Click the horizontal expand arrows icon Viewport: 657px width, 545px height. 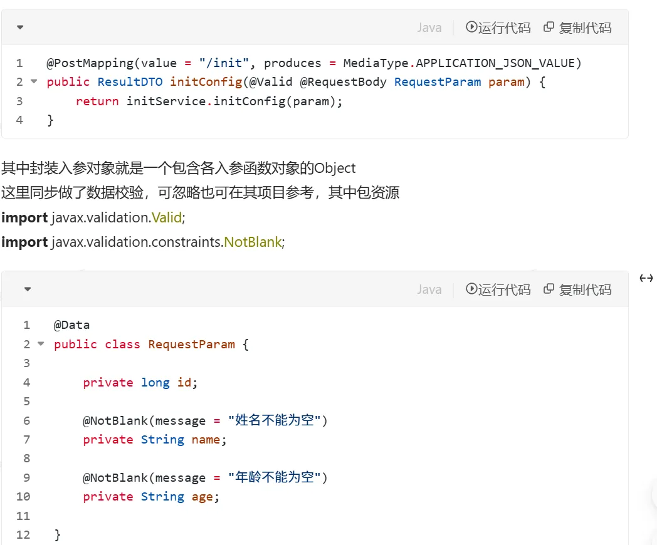coord(646,278)
